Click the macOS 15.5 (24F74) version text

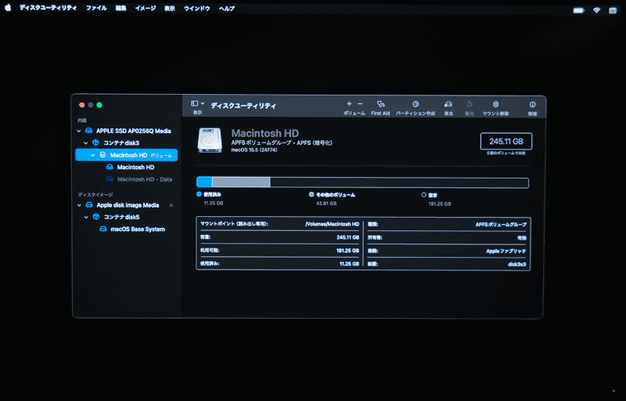point(254,150)
